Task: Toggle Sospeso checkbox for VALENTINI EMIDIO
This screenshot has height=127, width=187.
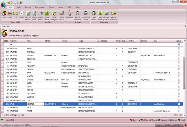Action: [x=179, y=49]
